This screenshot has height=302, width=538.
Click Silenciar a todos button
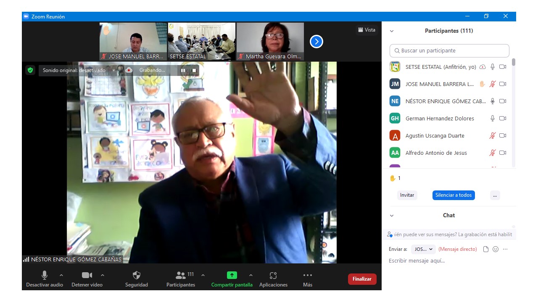tap(454, 195)
